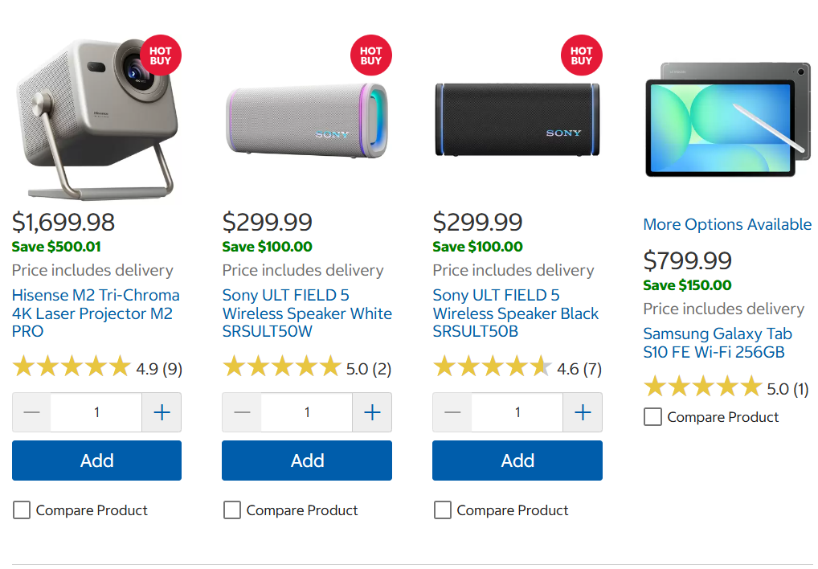Viewport: 818px width, 569px height.
Task: Decrease quantity for Hisense M2 projector
Action: (x=31, y=412)
